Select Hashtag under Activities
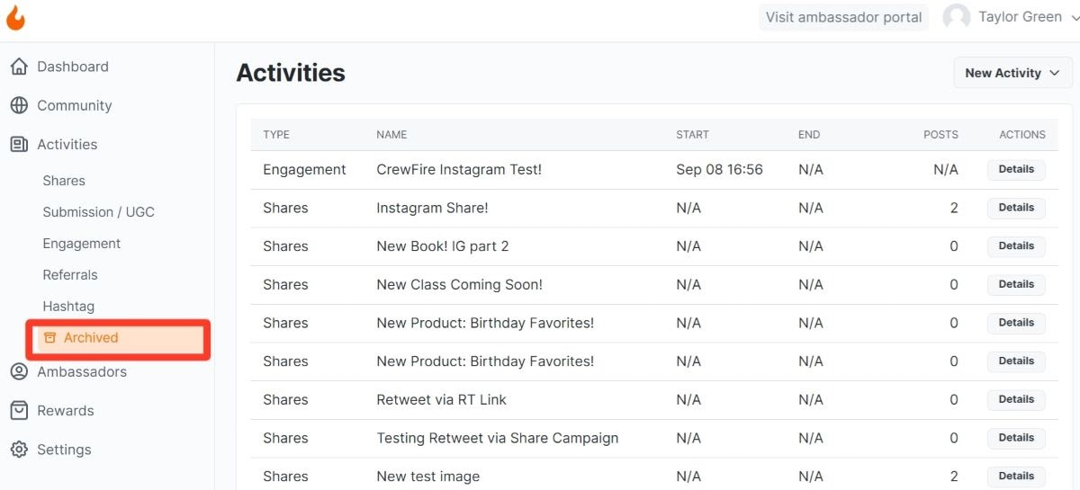 pos(68,307)
